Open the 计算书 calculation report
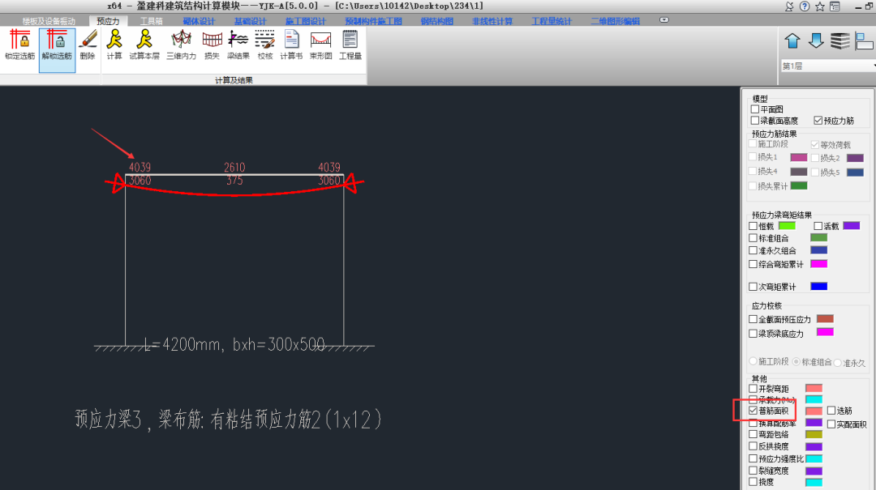Viewport: 876px width, 490px height. click(291, 45)
